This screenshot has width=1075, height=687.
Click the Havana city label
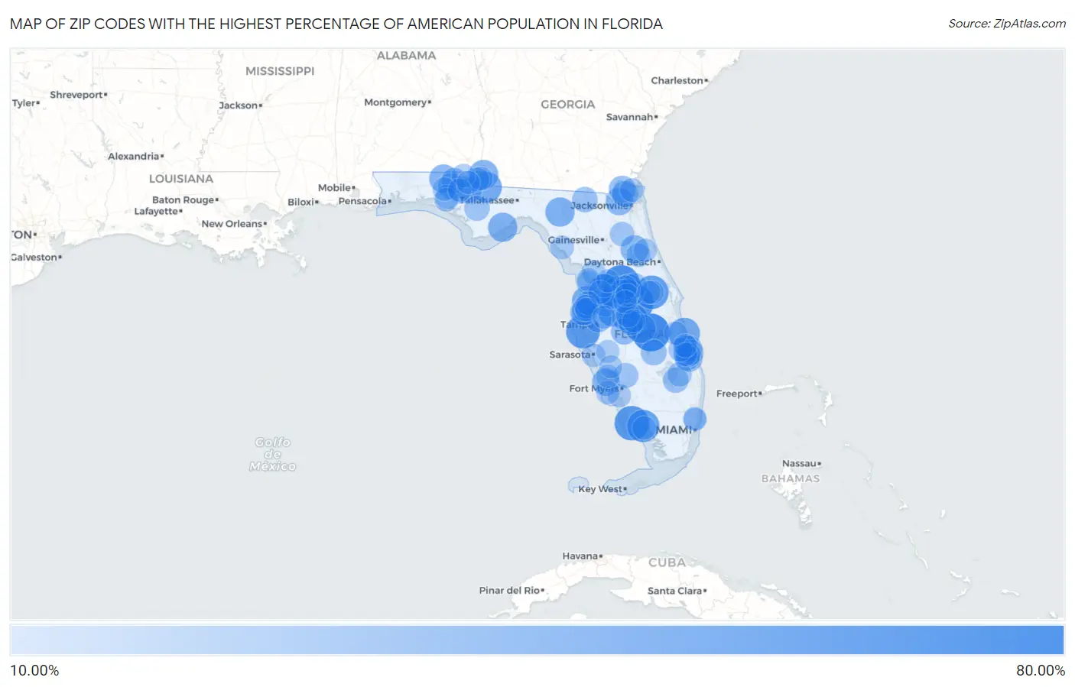tap(580, 556)
